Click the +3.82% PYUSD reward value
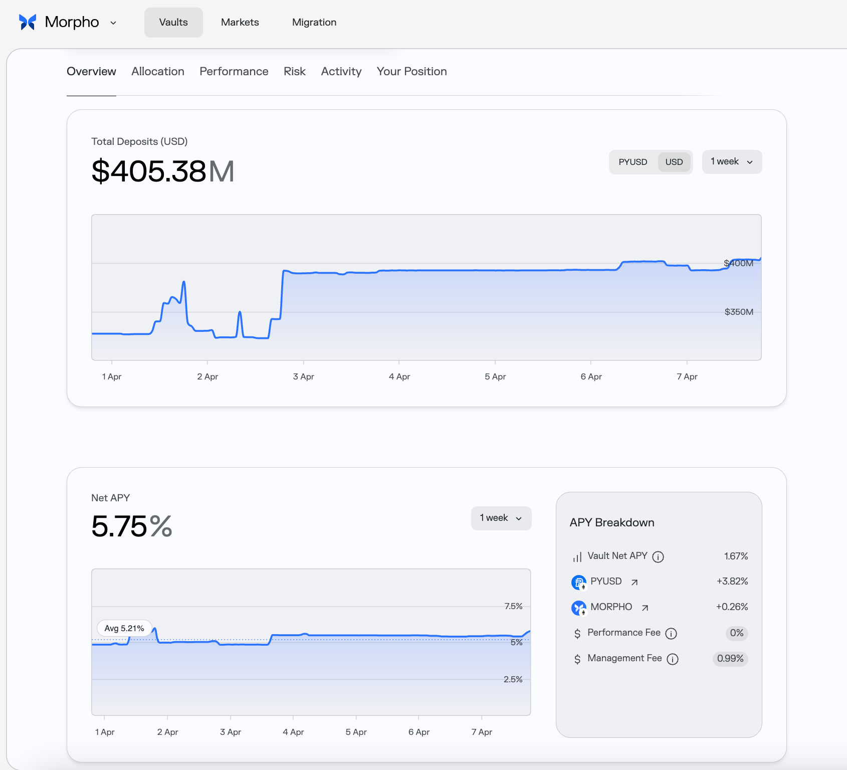Viewport: 847px width, 770px height. (732, 582)
